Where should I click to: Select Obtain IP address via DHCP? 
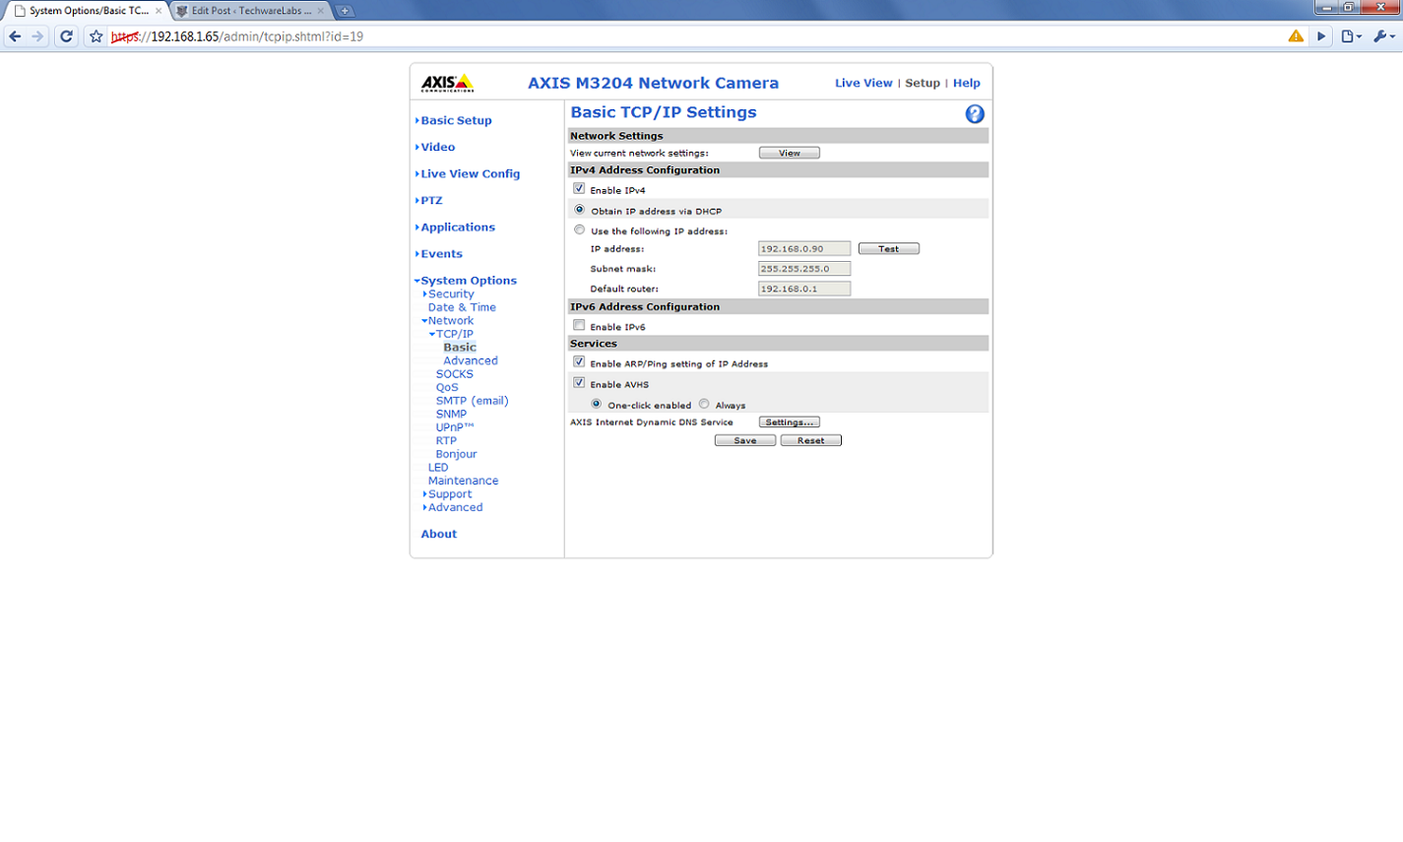(579, 210)
